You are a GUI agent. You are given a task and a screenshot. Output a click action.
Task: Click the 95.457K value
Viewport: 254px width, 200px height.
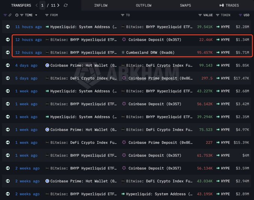[205, 53]
